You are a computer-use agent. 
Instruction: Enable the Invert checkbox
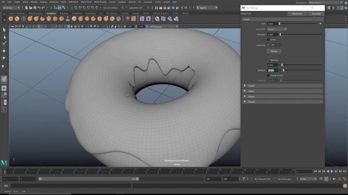[x=268, y=40]
